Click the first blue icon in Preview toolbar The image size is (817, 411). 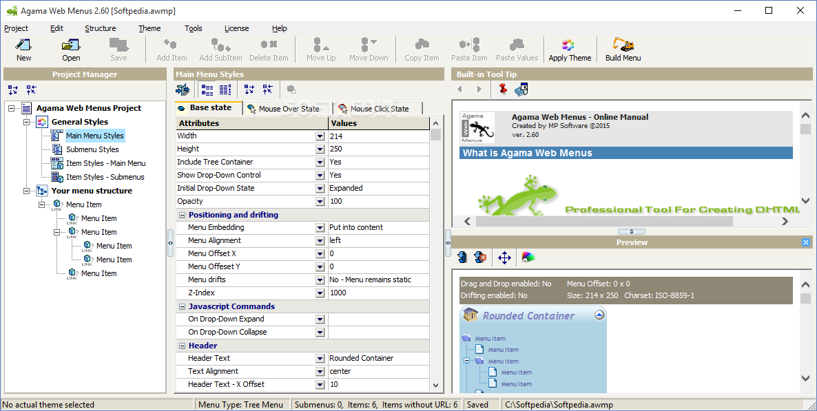(462, 257)
